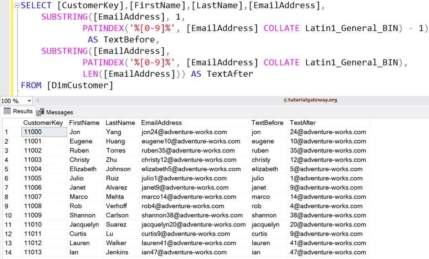Select the FirstName column header
This screenshot has width=429, height=259.
click(84, 123)
